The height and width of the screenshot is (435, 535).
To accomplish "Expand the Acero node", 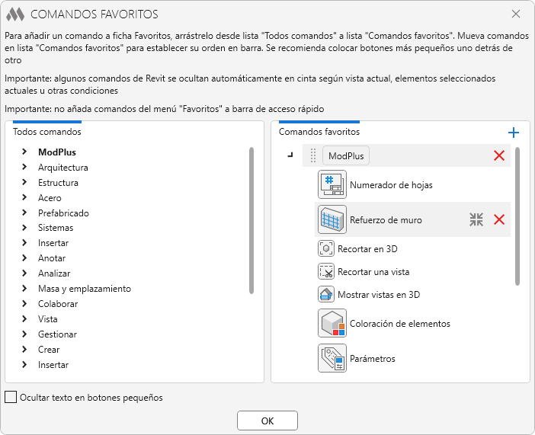I will [24, 197].
